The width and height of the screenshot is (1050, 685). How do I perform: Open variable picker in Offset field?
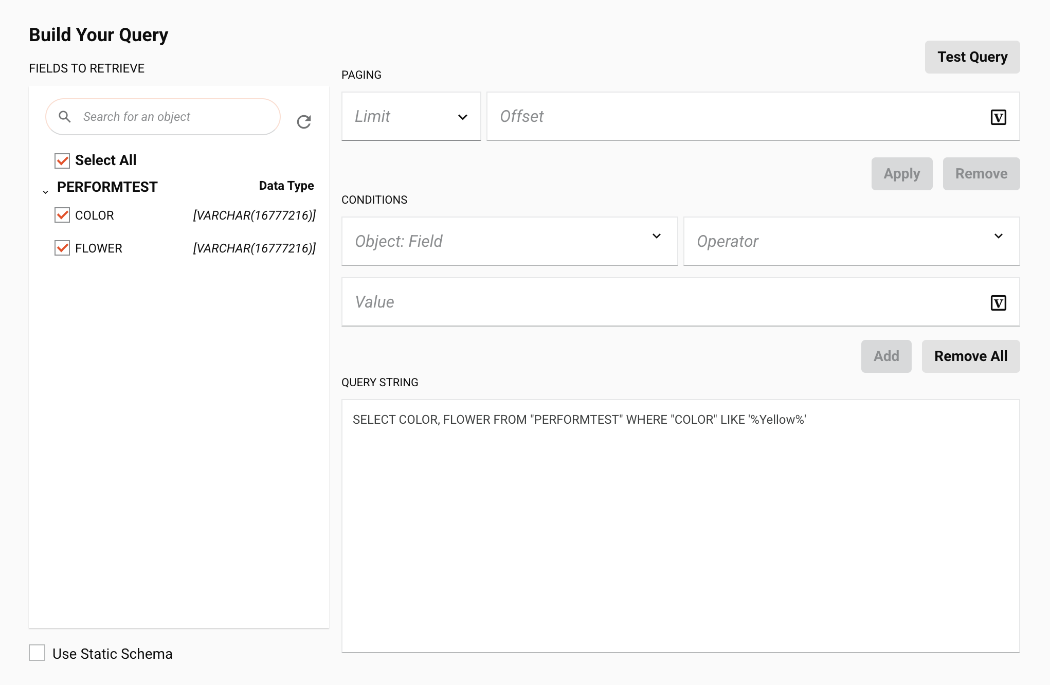tap(998, 117)
